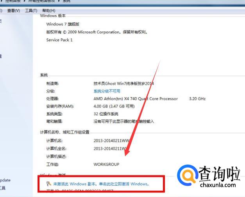Viewport: 245px width, 197px height.
Task: Select the WORKGROUP workgroup value
Action: [x=106, y=164]
